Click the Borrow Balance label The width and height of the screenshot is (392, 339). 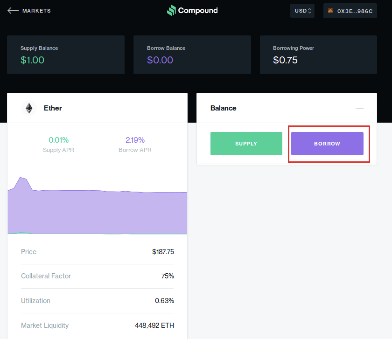point(166,48)
